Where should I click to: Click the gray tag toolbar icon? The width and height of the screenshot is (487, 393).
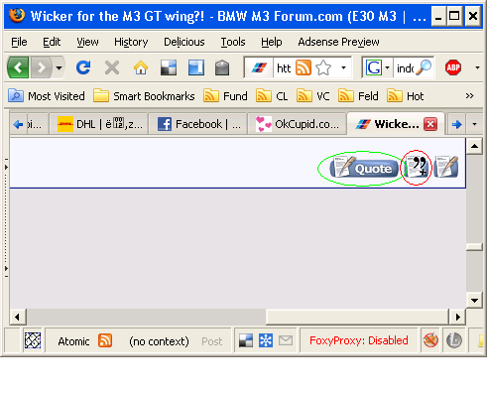point(222,67)
